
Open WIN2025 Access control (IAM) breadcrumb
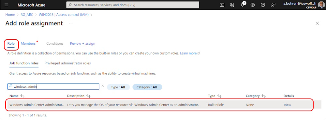pos(64,15)
